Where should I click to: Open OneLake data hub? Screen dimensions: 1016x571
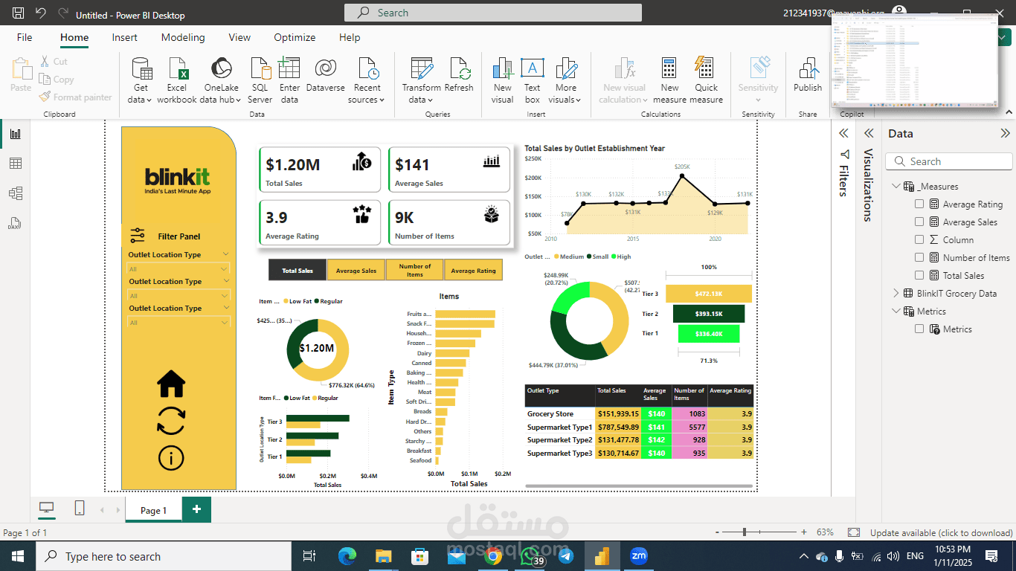(x=221, y=80)
